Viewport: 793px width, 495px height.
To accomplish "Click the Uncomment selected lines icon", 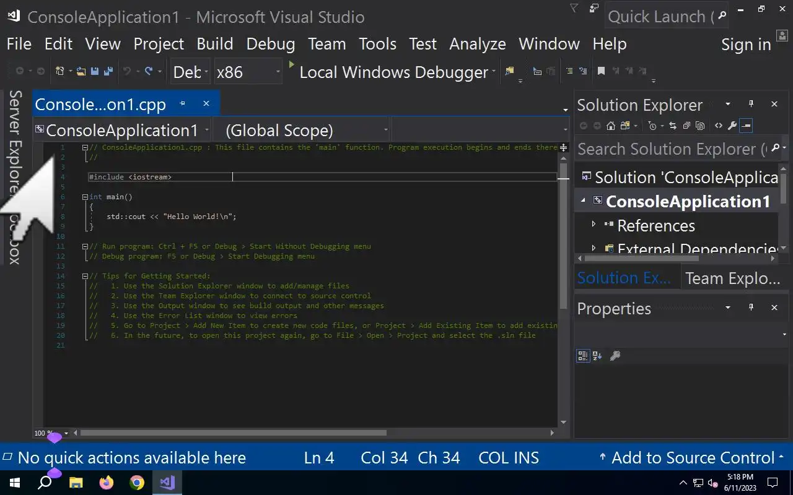I will pos(582,72).
